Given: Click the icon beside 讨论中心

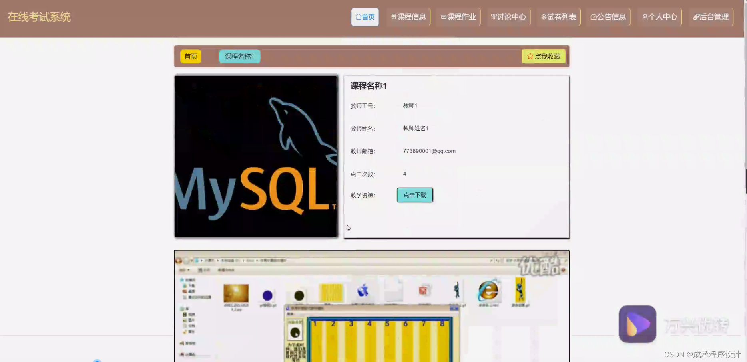Looking at the screenshot, I should point(494,17).
